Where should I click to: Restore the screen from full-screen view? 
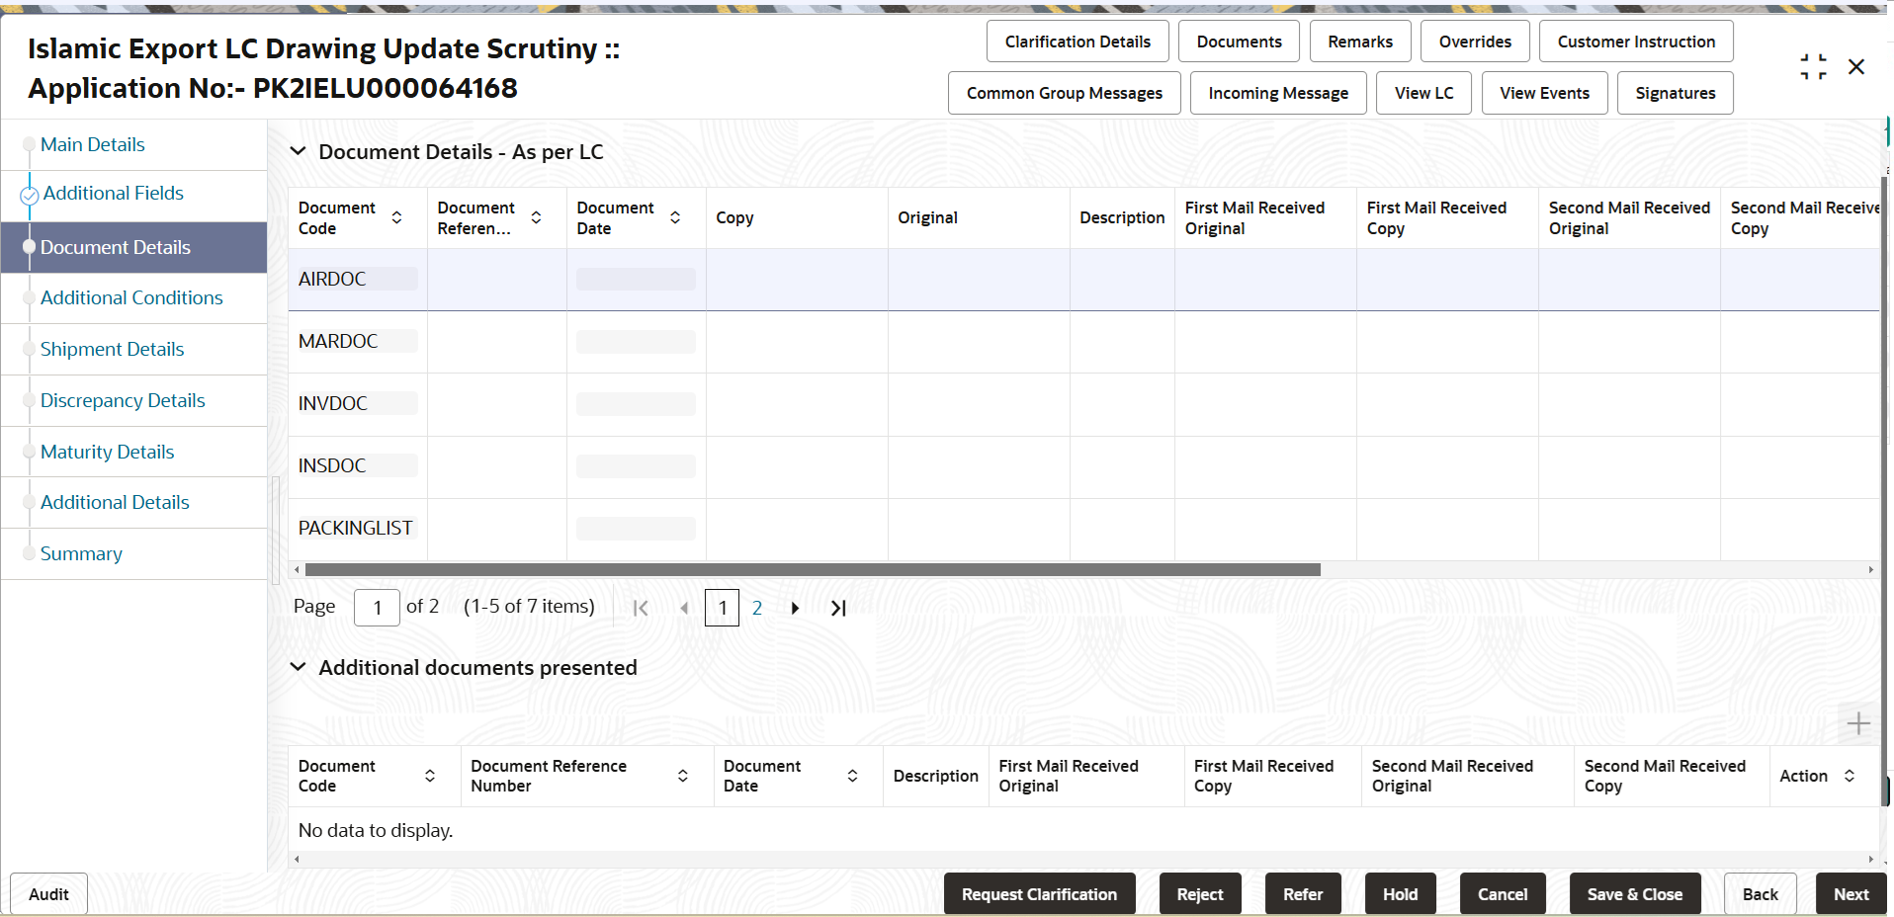click(x=1813, y=67)
